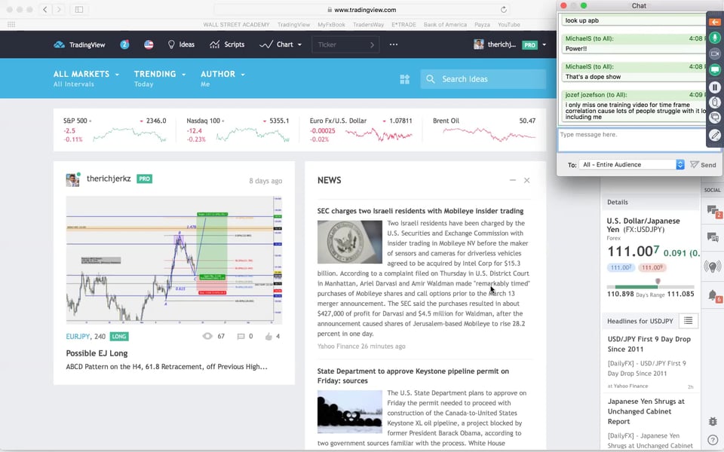Open the private chat sidebar icon

pos(713,237)
